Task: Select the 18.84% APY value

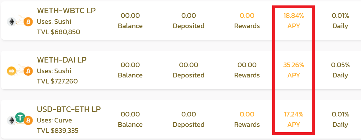Action: (294, 15)
